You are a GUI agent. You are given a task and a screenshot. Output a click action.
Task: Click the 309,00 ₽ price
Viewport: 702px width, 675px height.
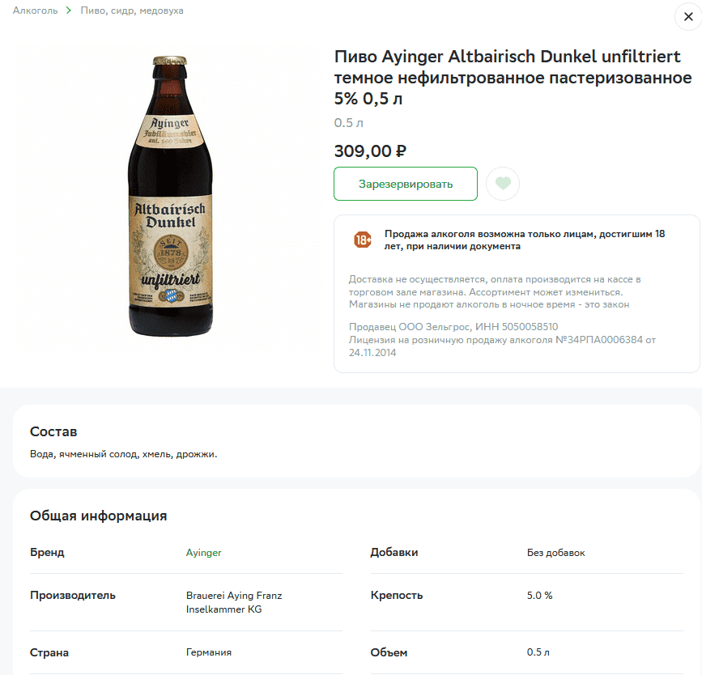point(370,151)
